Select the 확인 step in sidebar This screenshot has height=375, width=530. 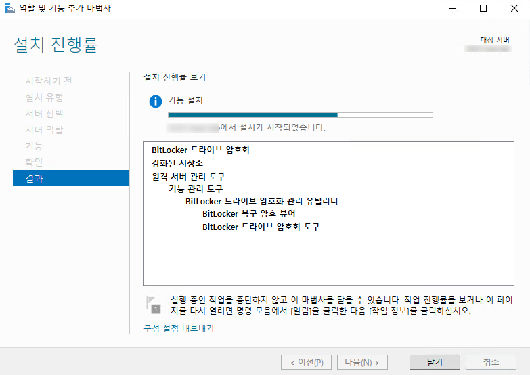[34, 162]
